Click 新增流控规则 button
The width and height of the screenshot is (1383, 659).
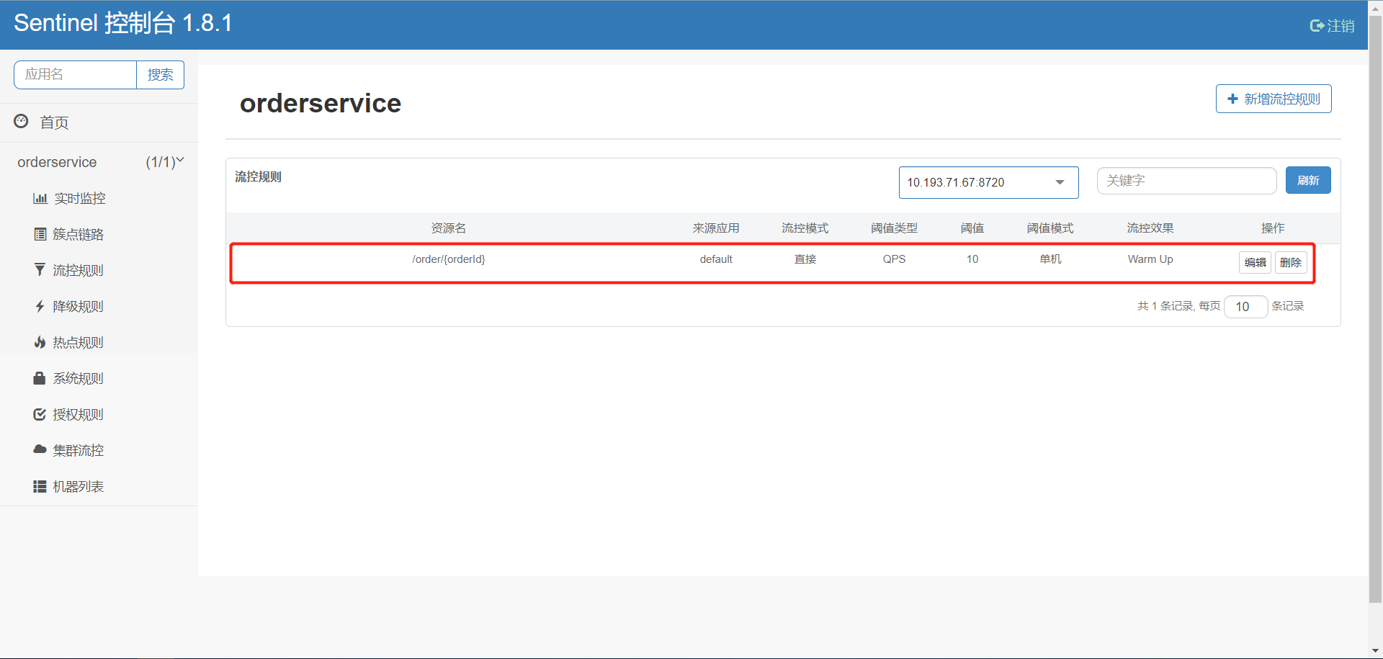coord(1274,99)
